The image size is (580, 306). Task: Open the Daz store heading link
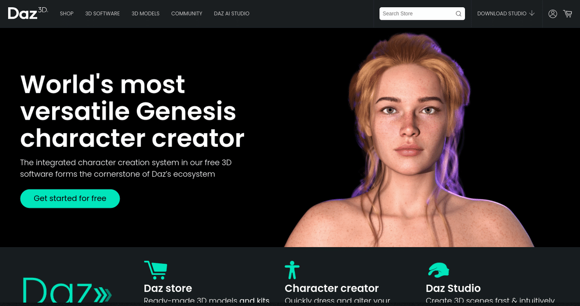(168, 288)
